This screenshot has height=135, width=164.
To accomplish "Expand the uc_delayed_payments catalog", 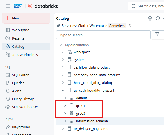I will point(63,129).
